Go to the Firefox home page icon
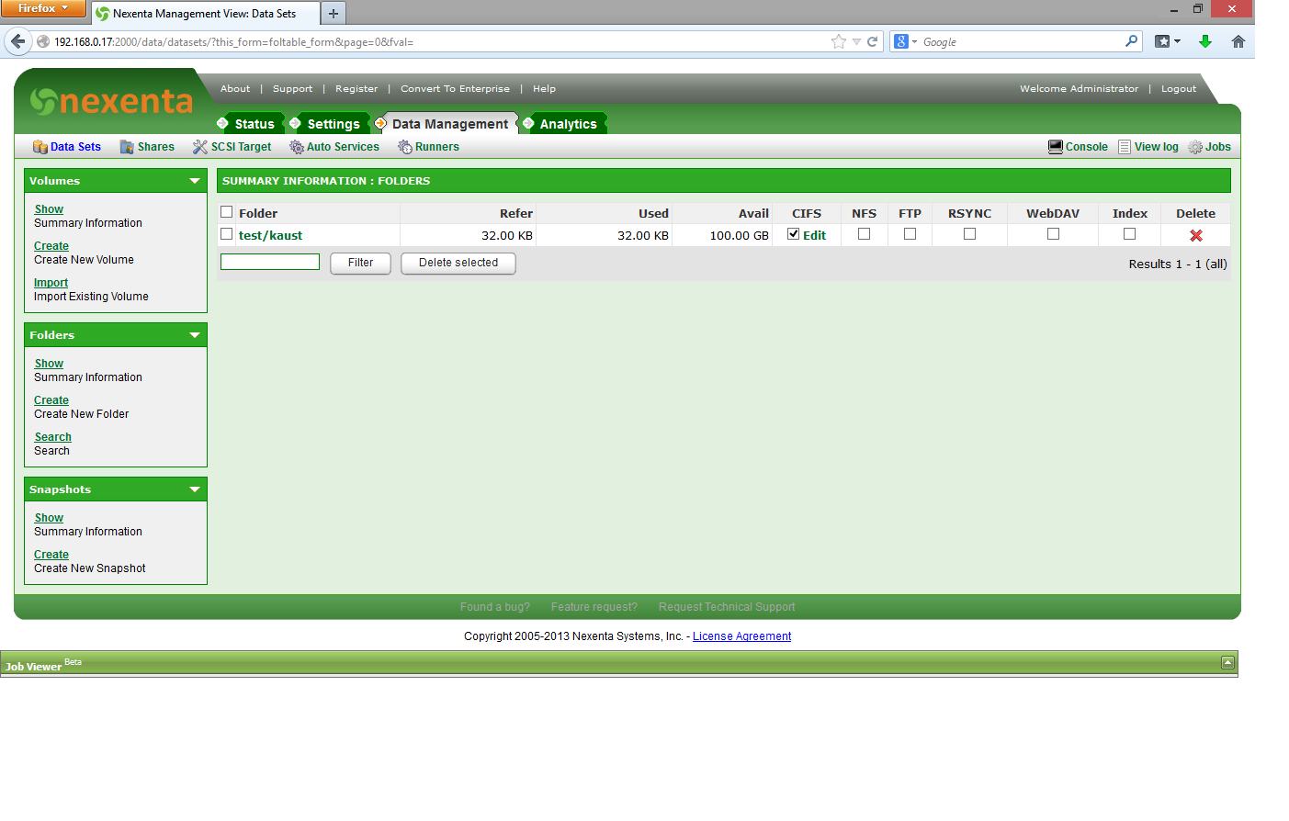Viewport: 1289px width, 821px height. coord(1238,41)
